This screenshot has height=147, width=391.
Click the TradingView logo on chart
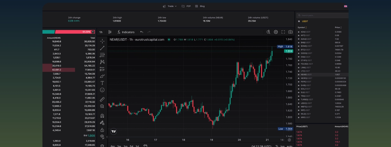[x=113, y=131]
